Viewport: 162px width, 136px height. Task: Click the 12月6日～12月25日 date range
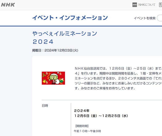pos(101,116)
